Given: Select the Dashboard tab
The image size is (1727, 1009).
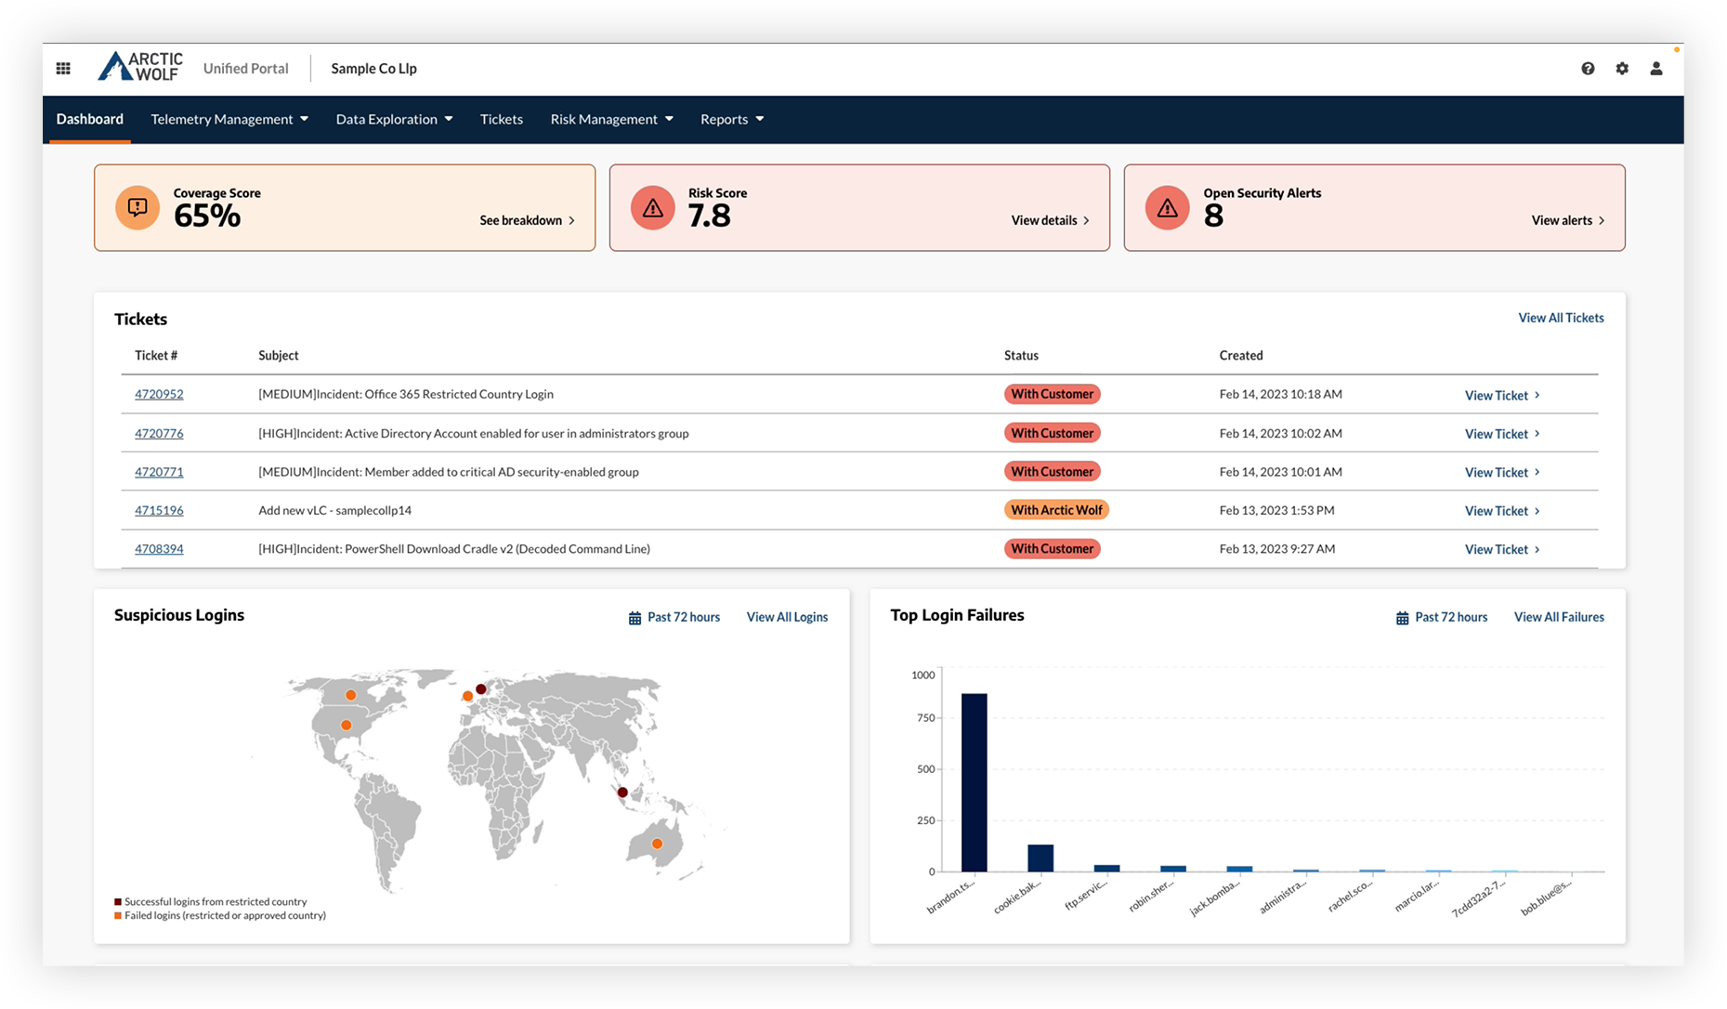Looking at the screenshot, I should [90, 119].
